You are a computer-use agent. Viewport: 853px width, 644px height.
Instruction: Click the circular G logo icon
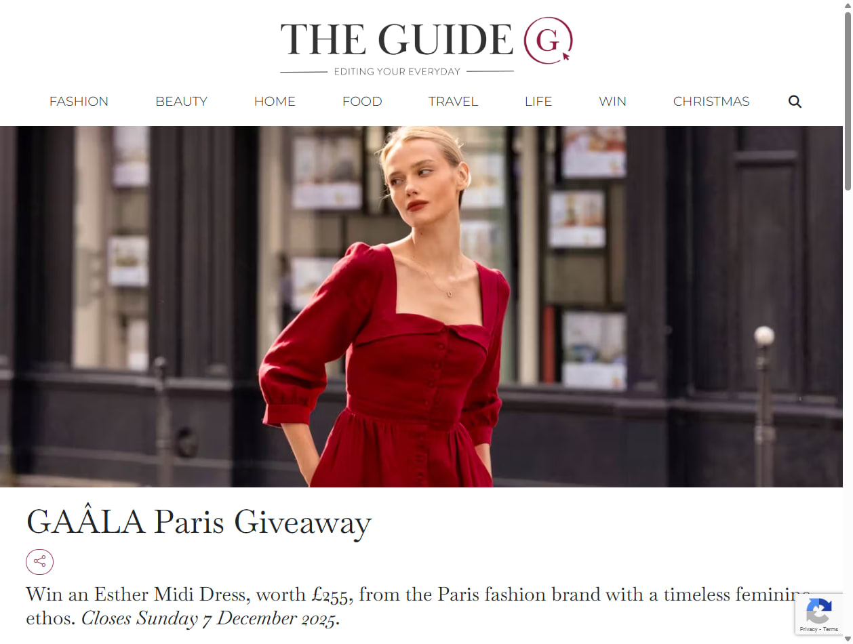click(548, 41)
